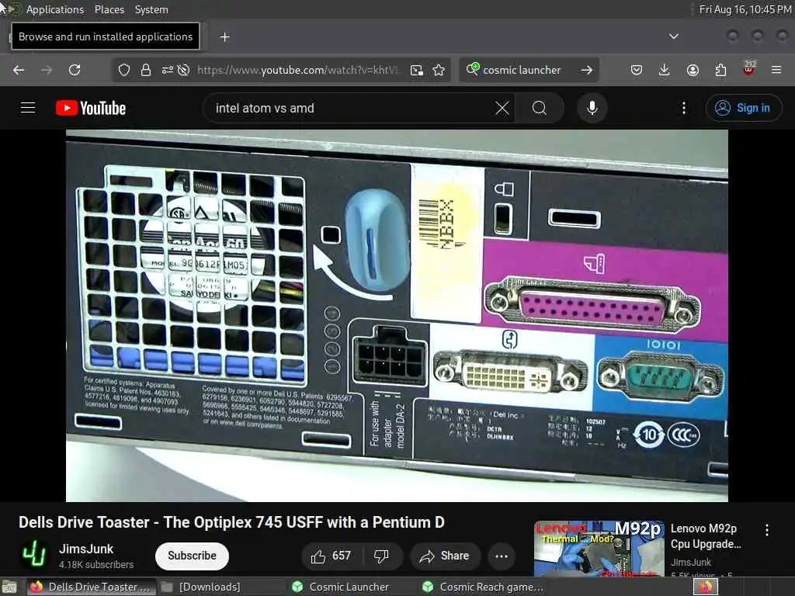Click the Firefox icon in bottom panel tray

coord(705,587)
